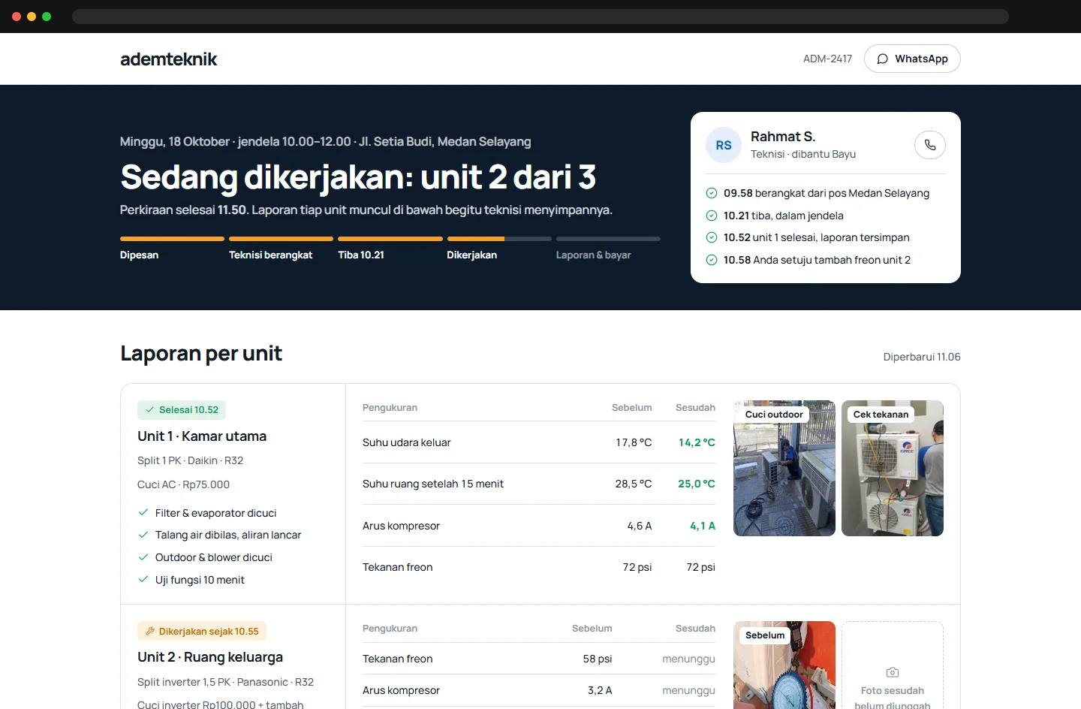This screenshot has height=709, width=1081.
Task: Click the checkmark icon in Selesai badge
Action: click(x=149, y=410)
